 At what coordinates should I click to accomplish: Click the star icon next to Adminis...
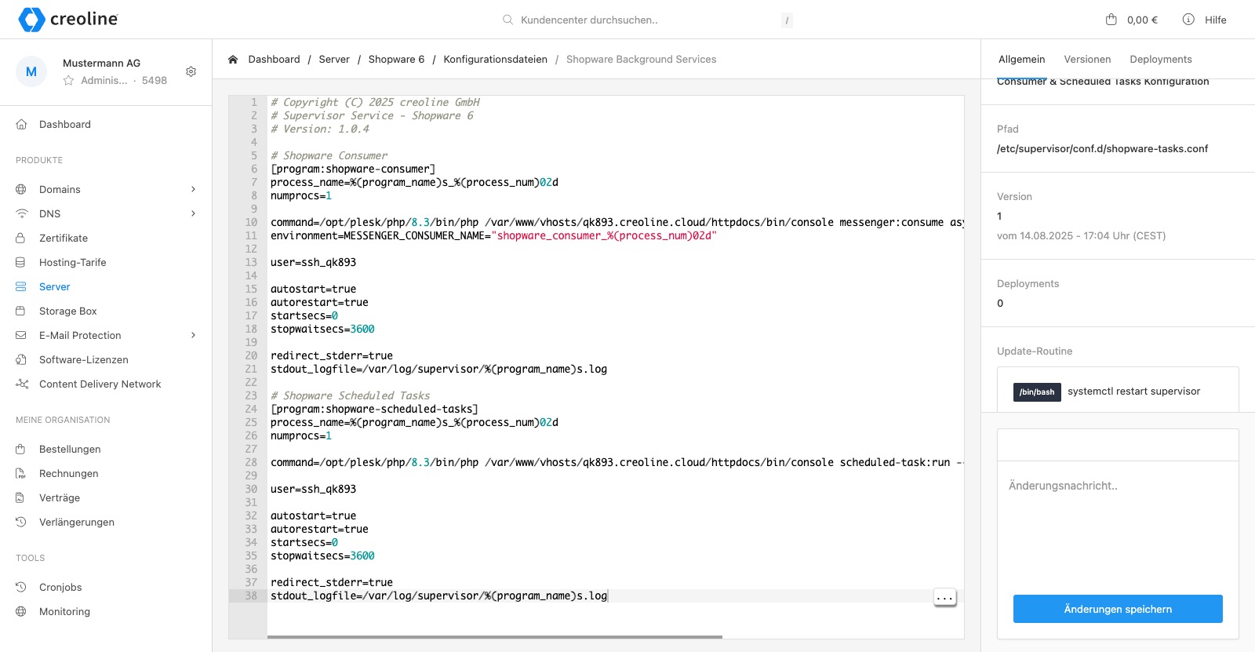(x=68, y=80)
